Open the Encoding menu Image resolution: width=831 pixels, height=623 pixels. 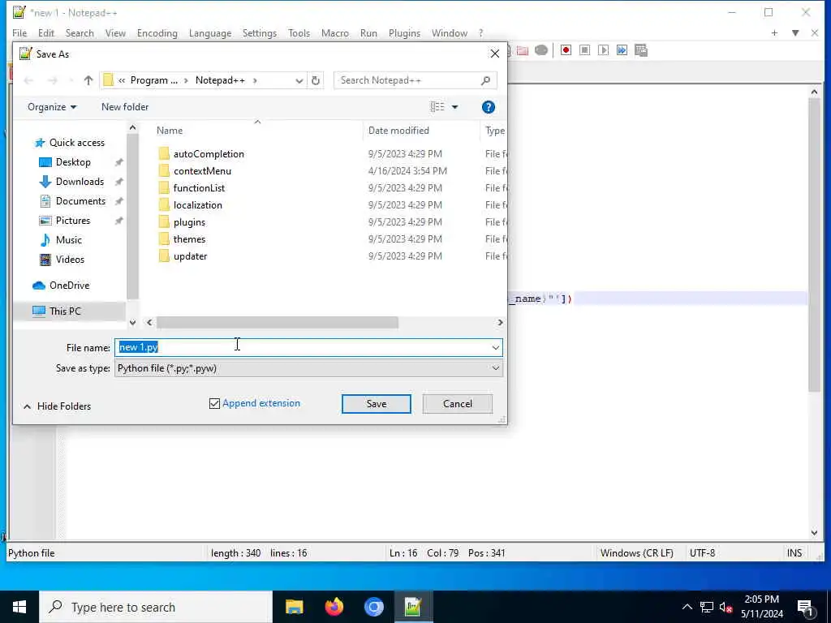(x=157, y=32)
